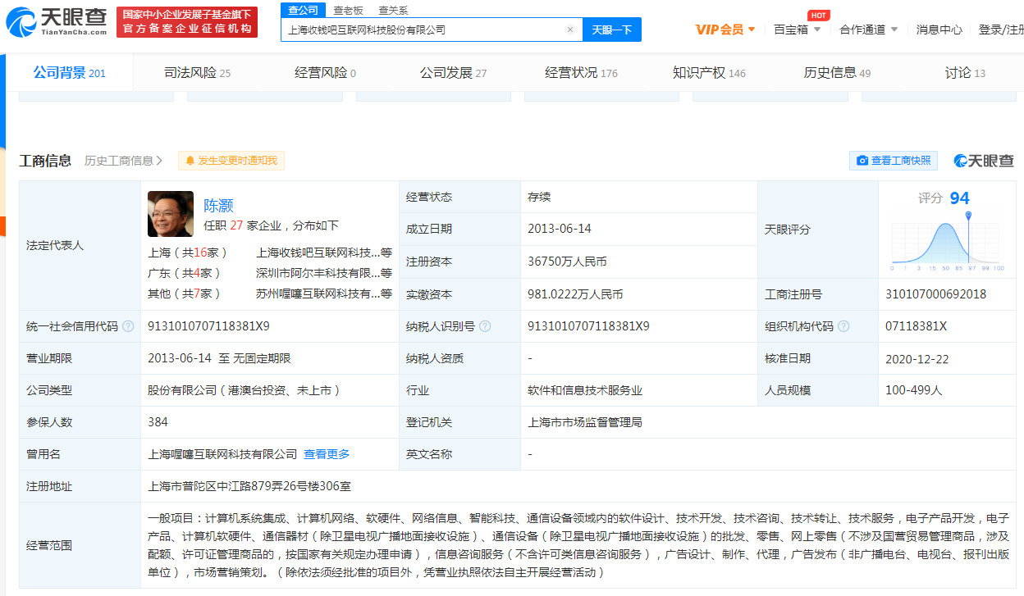
Task: Open the 公司发展 27 tab
Action: click(x=454, y=73)
